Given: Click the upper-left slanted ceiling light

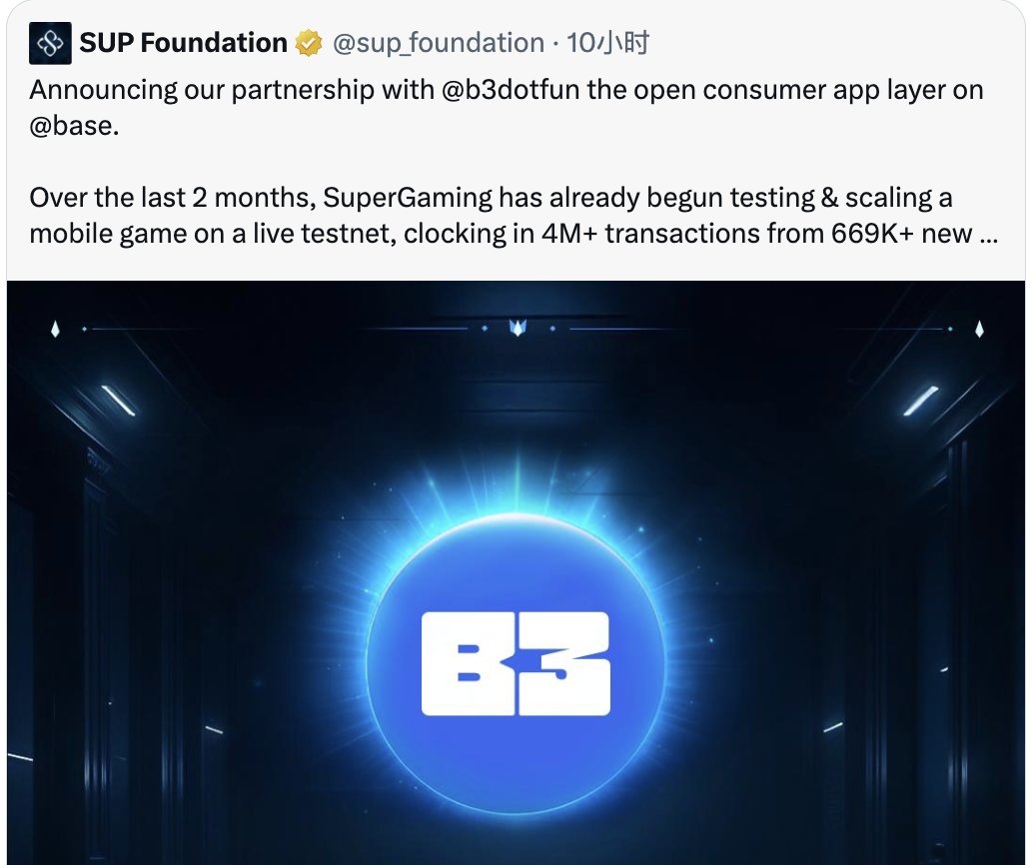Looking at the screenshot, I should (119, 401).
